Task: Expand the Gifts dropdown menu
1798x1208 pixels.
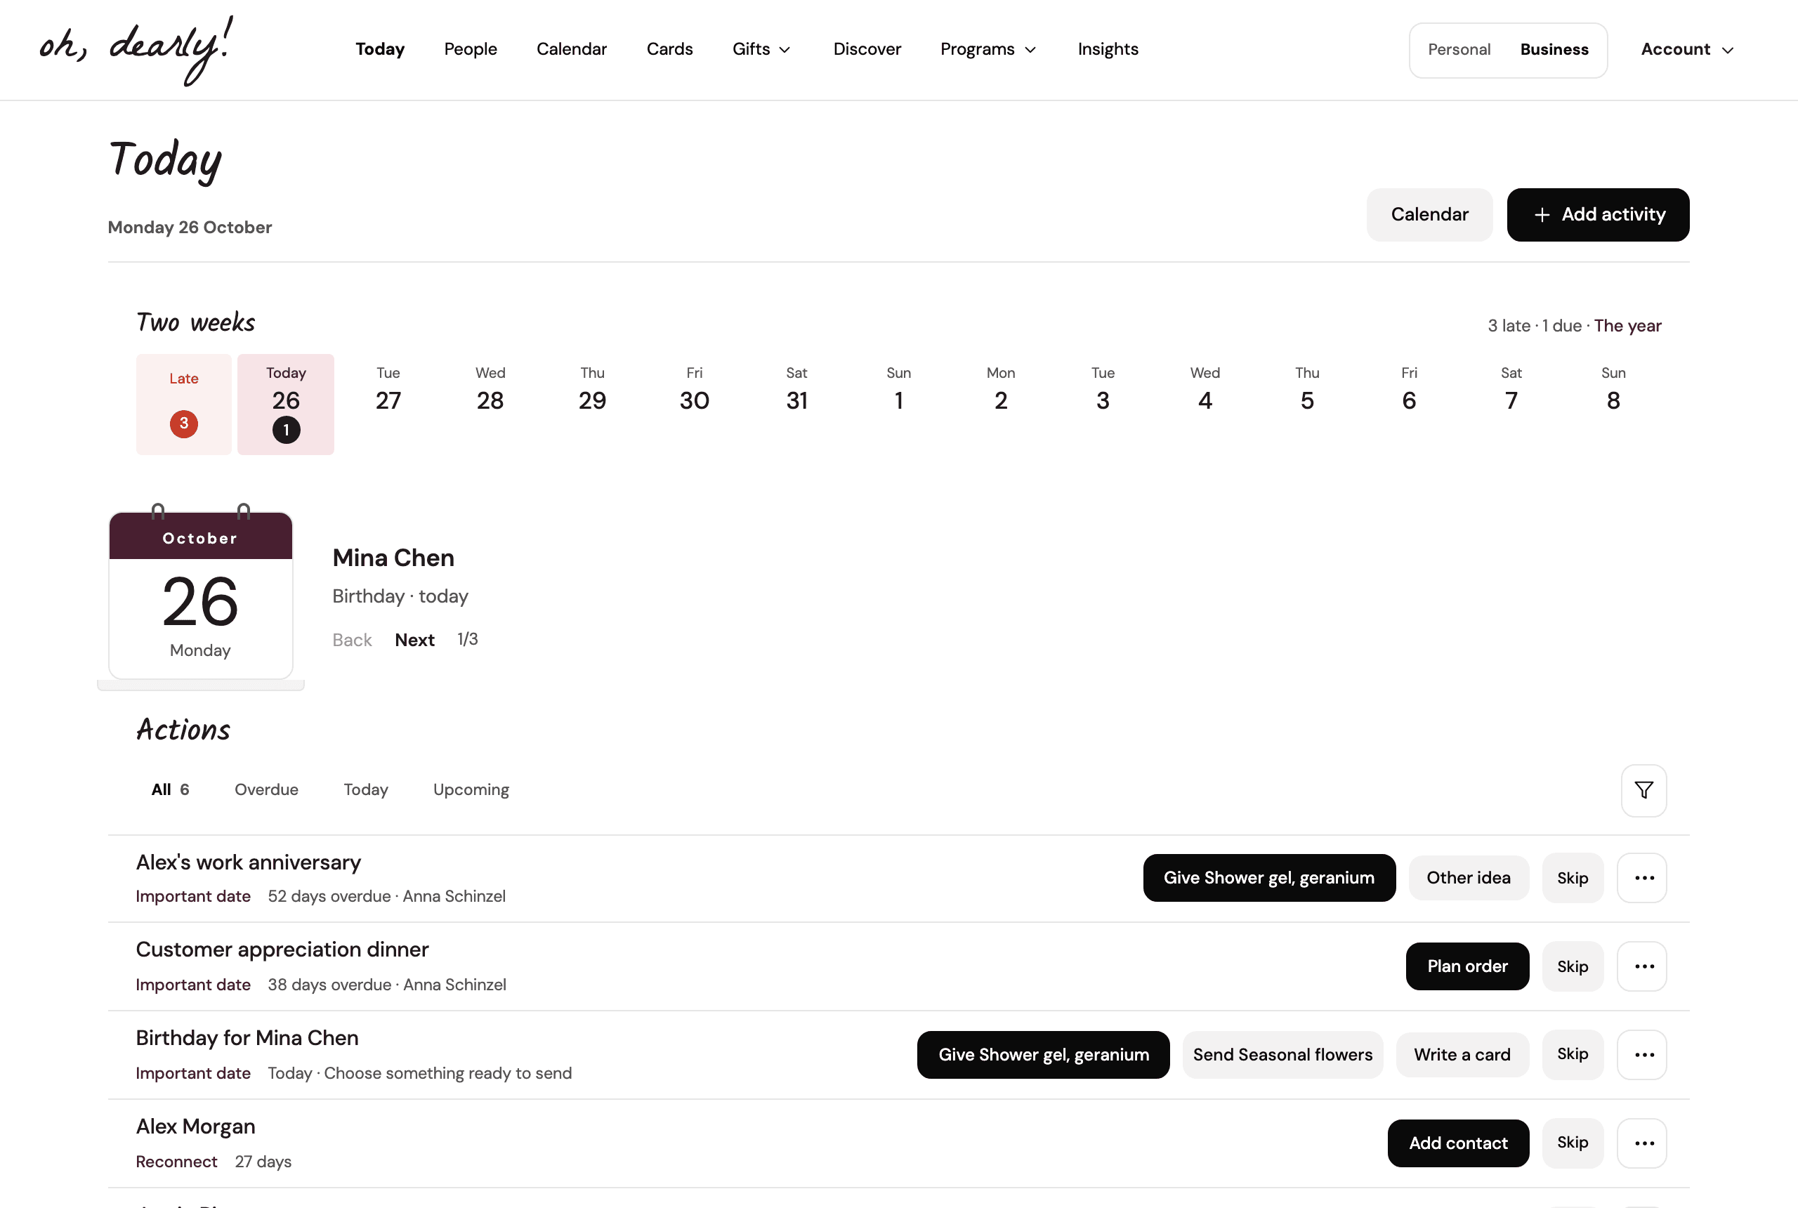Action: pos(761,49)
